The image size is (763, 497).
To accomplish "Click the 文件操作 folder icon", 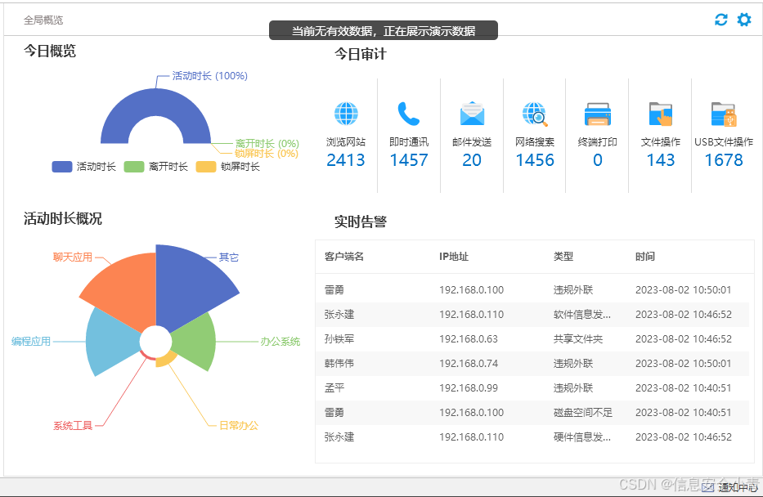I will pos(660,114).
